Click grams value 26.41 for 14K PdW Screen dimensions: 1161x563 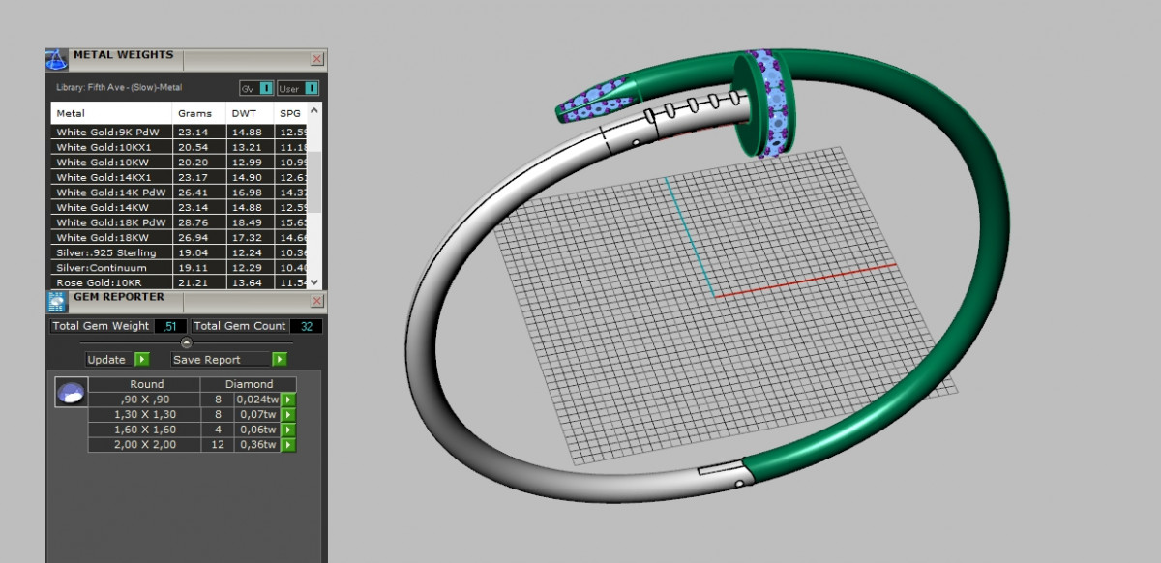pyautogui.click(x=193, y=193)
